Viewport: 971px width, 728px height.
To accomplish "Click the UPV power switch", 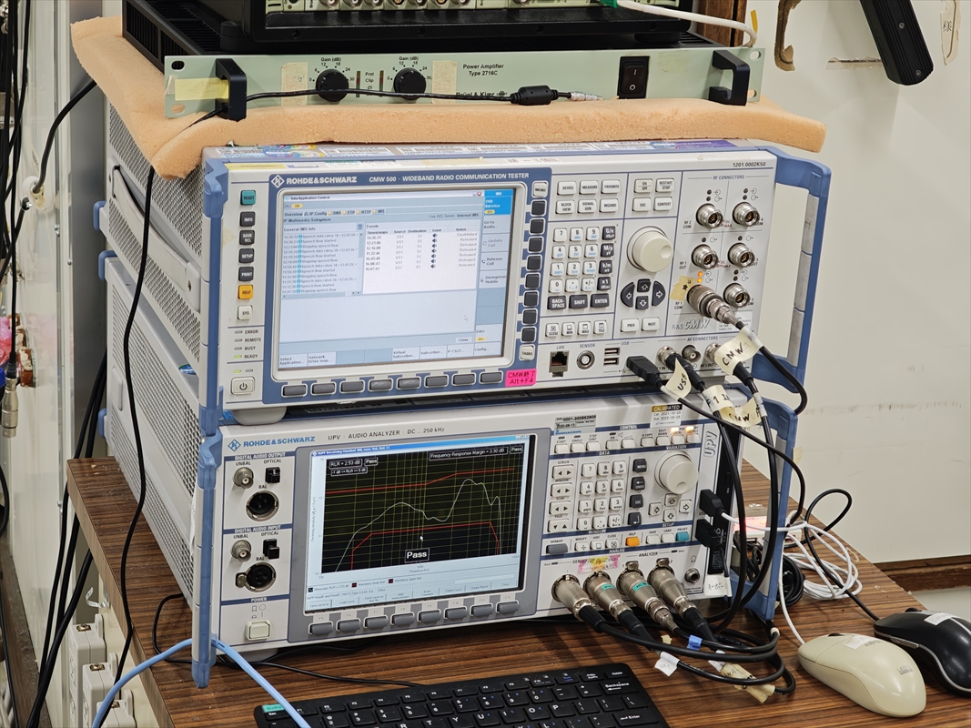I will point(257,630).
